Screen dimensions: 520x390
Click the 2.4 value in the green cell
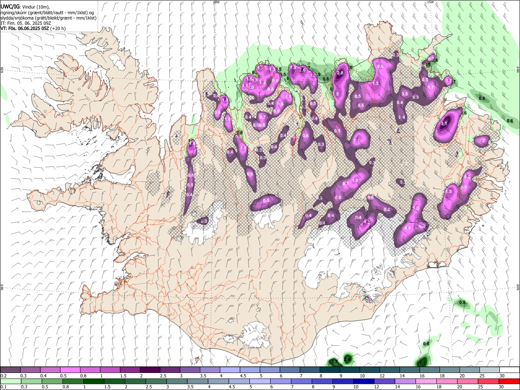pos(347,360)
